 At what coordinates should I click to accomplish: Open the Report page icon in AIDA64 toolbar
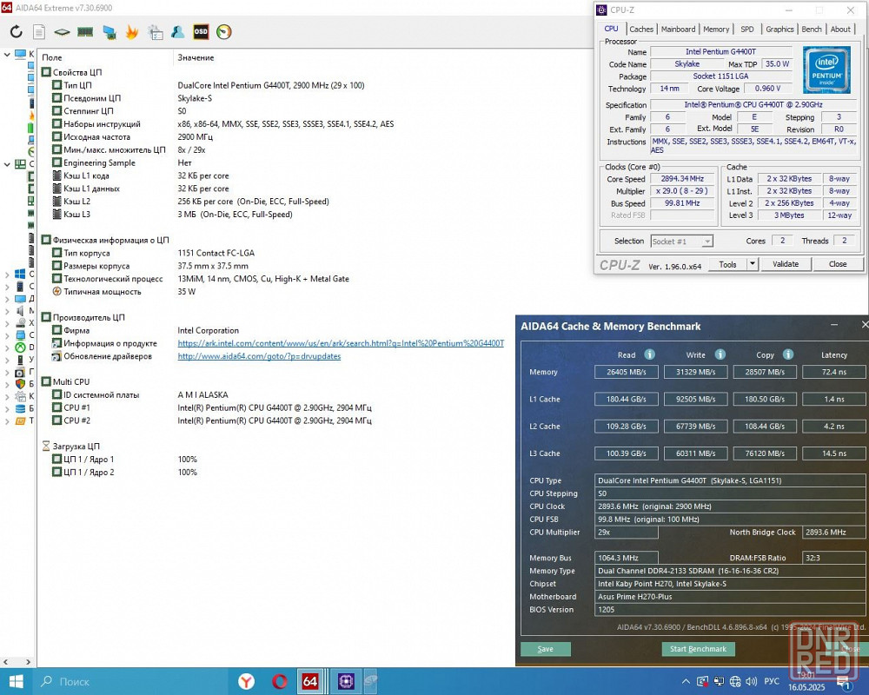pyautogui.click(x=39, y=31)
